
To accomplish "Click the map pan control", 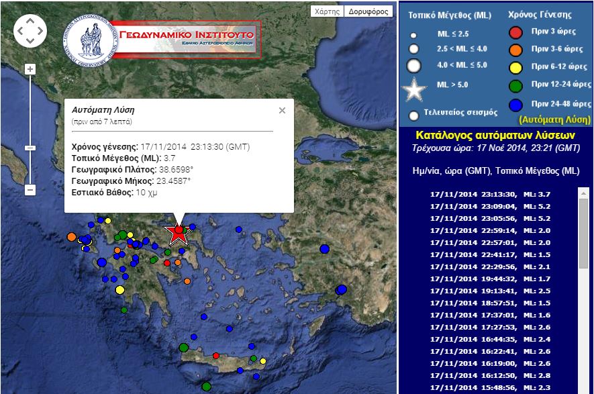I will pyautogui.click(x=30, y=31).
